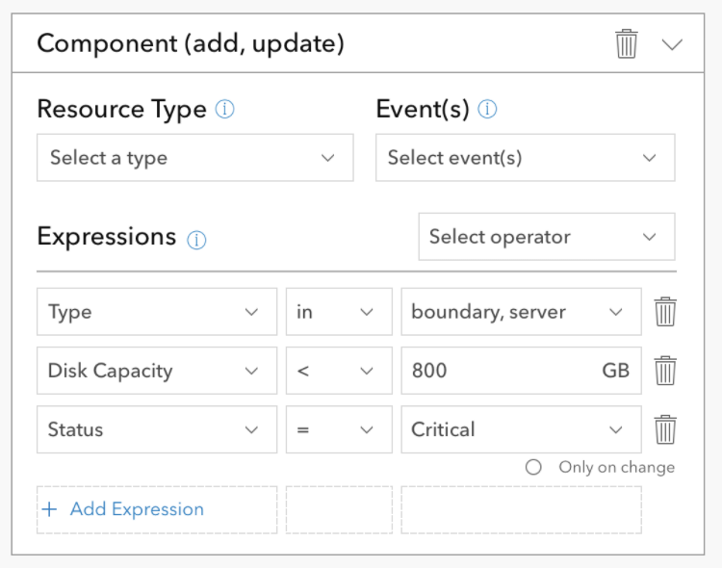Open the Status field dropdown
This screenshot has width=722, height=568.
point(157,429)
